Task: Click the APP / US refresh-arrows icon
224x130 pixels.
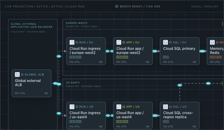Action: tap(119, 107)
